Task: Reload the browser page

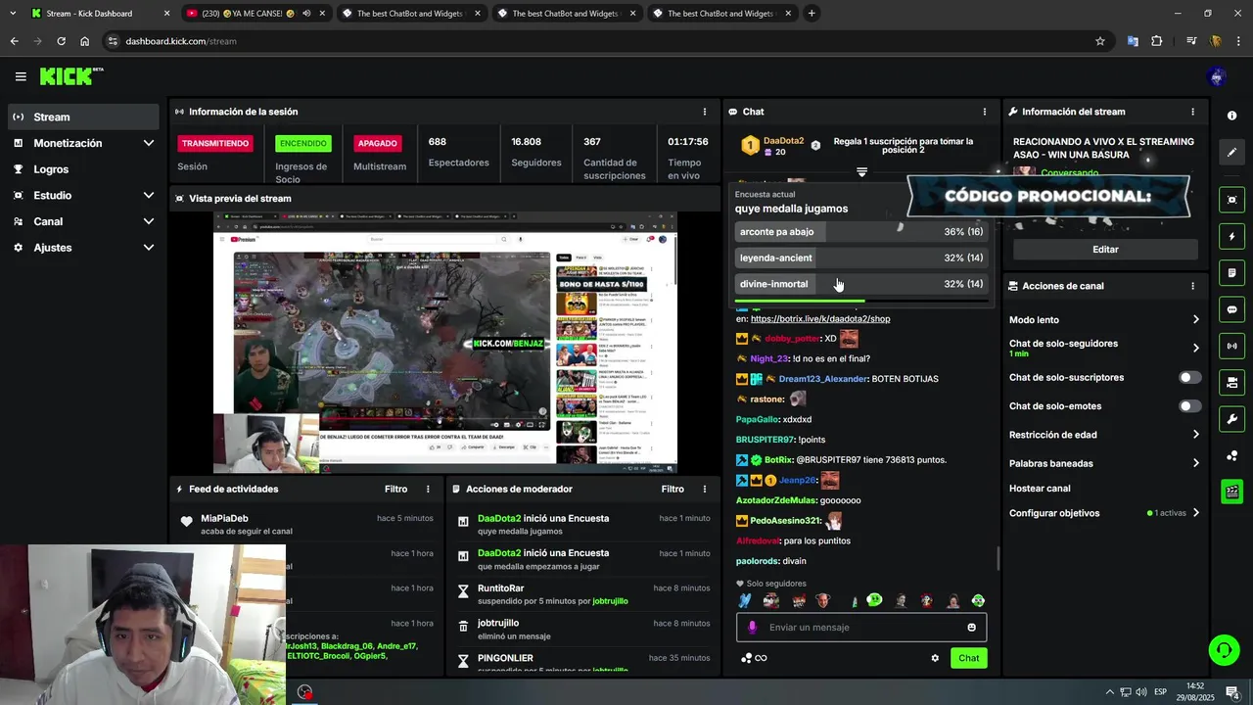Action: coord(61,41)
